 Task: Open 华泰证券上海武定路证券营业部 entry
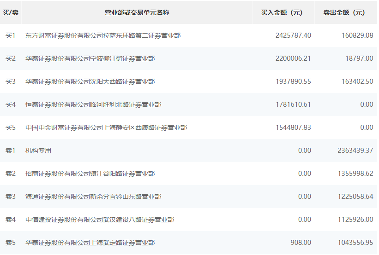pos(90,243)
